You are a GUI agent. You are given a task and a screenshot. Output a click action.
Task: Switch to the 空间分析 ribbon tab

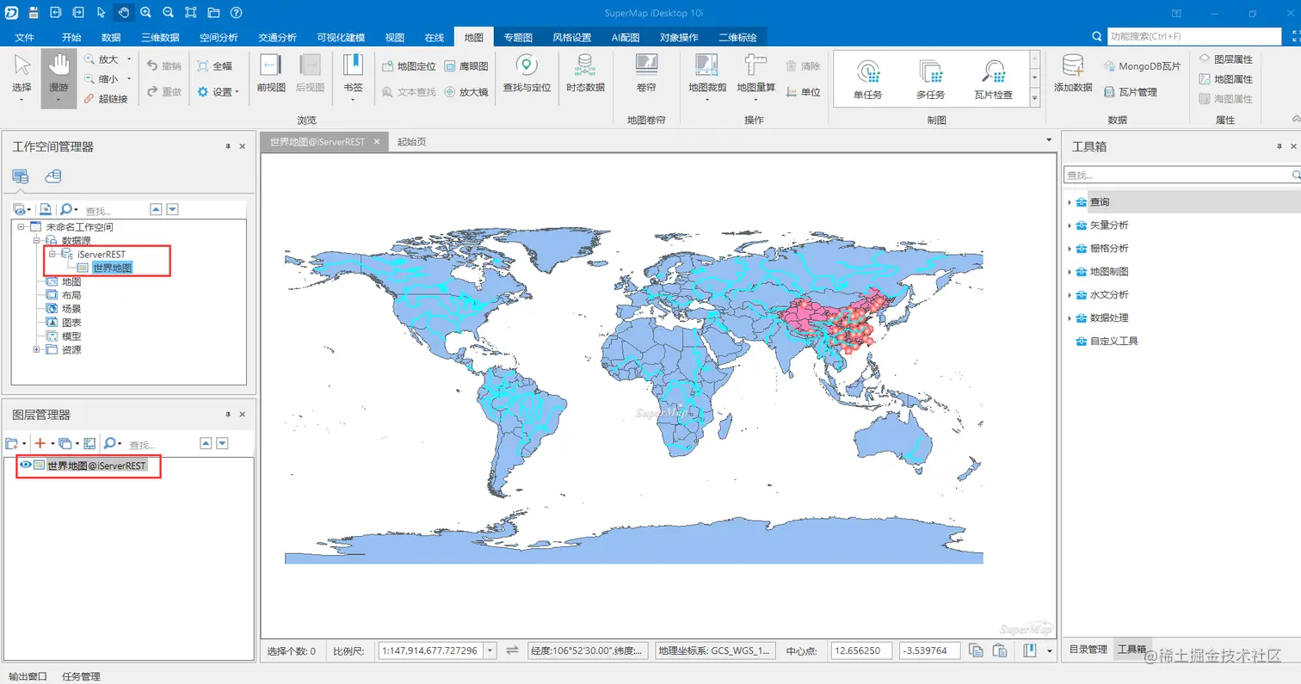click(x=219, y=38)
